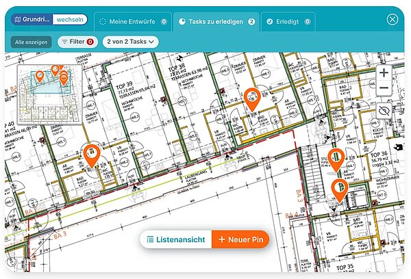Viewport: 411px width, 279px height.
Task: Open the Meine Entwürfe tab
Action: pyautogui.click(x=132, y=21)
